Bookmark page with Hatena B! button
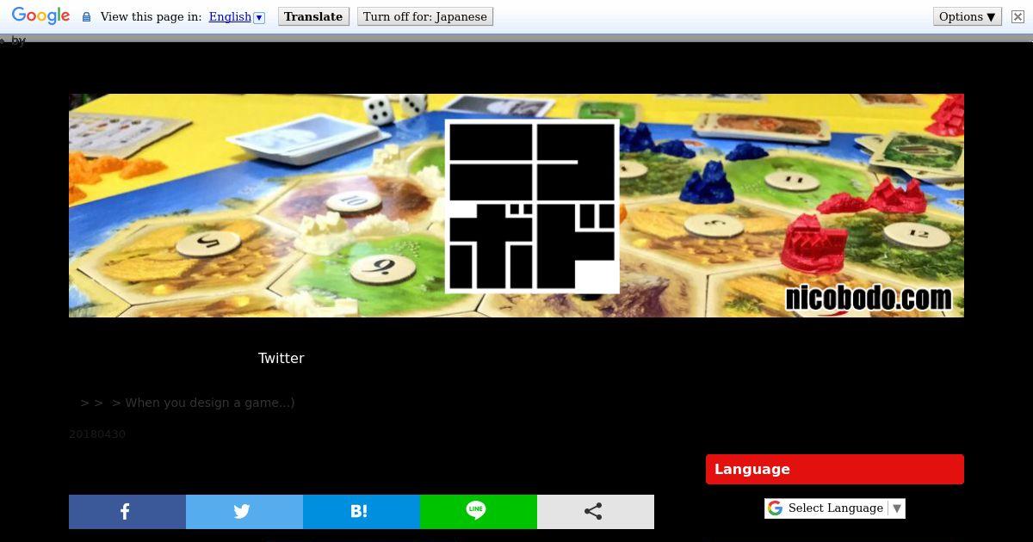This screenshot has height=542, width=1033. click(x=362, y=512)
